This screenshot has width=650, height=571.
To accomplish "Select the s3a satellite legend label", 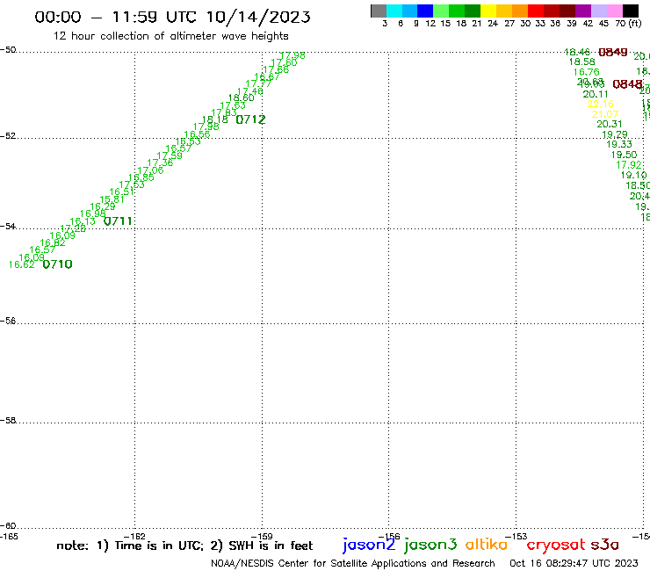I will point(605,545).
